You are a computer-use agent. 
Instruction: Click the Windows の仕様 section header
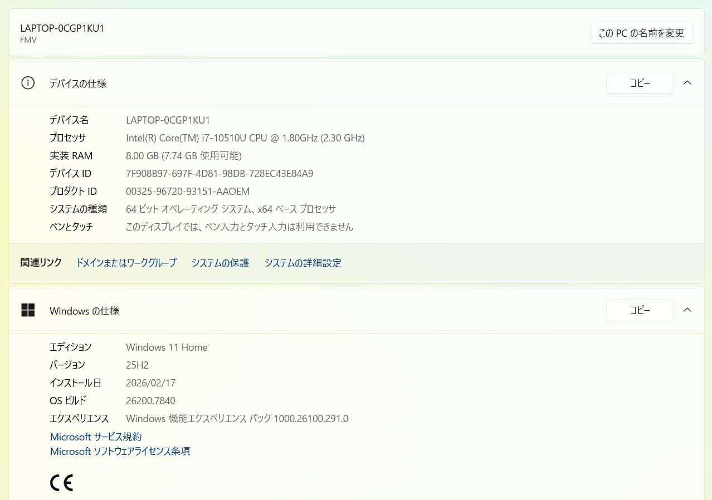pos(357,310)
